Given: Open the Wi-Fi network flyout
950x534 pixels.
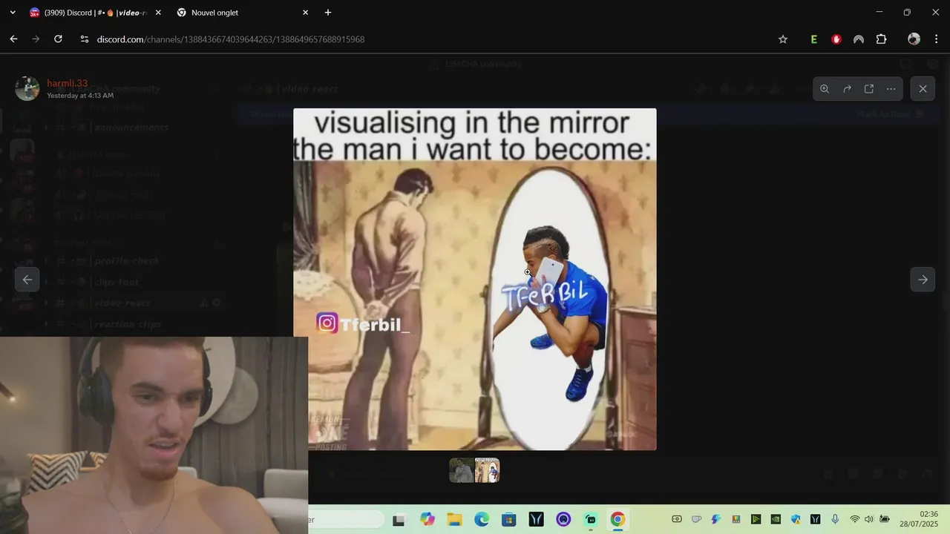Looking at the screenshot, I should 855,519.
